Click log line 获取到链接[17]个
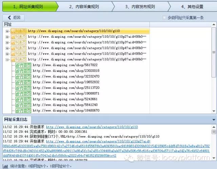Screen dimensions: 217x169 pos(81,136)
